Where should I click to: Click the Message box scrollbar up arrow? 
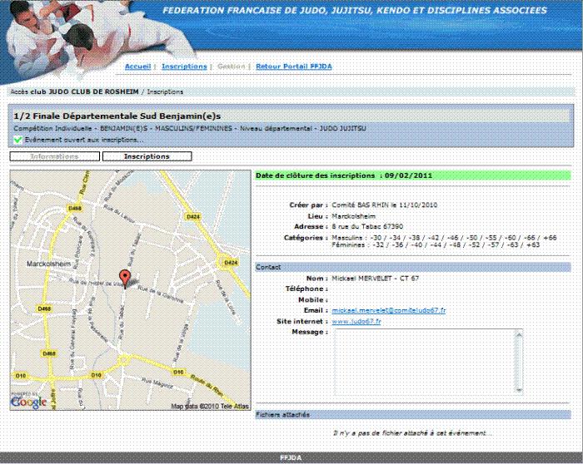tap(520, 334)
